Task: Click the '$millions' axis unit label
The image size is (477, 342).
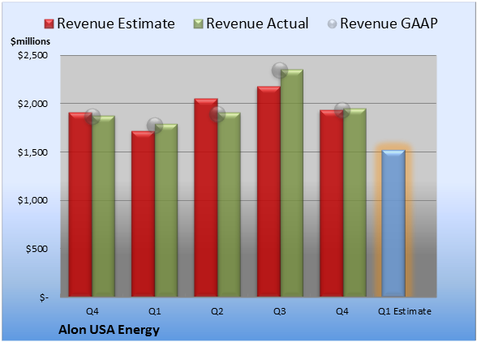Action: tap(30, 41)
